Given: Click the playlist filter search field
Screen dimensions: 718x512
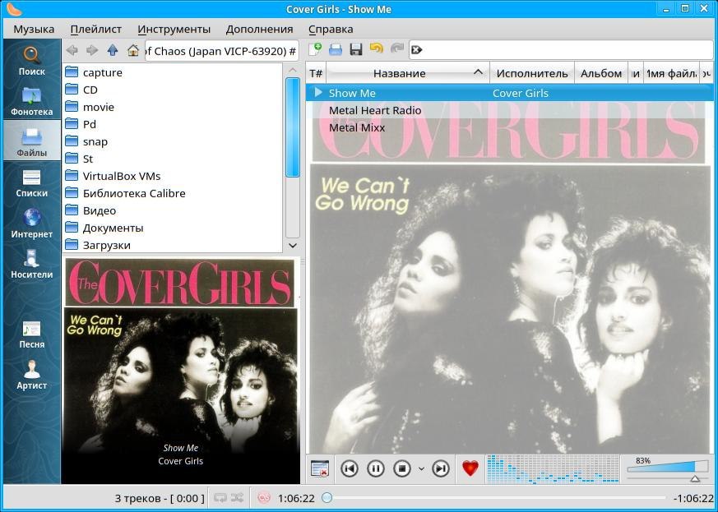Looking at the screenshot, I should pyautogui.click(x=561, y=50).
